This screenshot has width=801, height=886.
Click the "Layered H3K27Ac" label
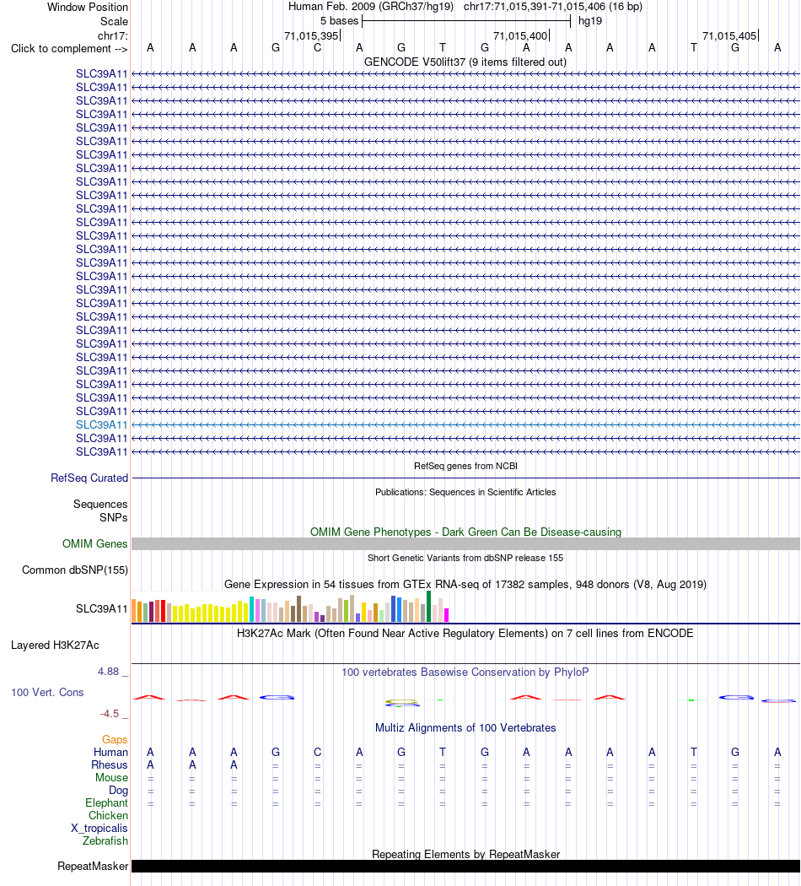55,646
